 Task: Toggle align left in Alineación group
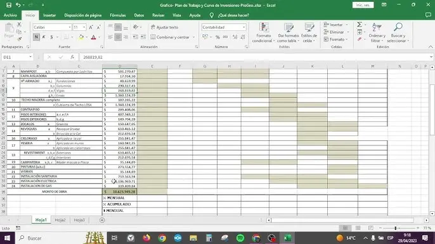[110, 37]
